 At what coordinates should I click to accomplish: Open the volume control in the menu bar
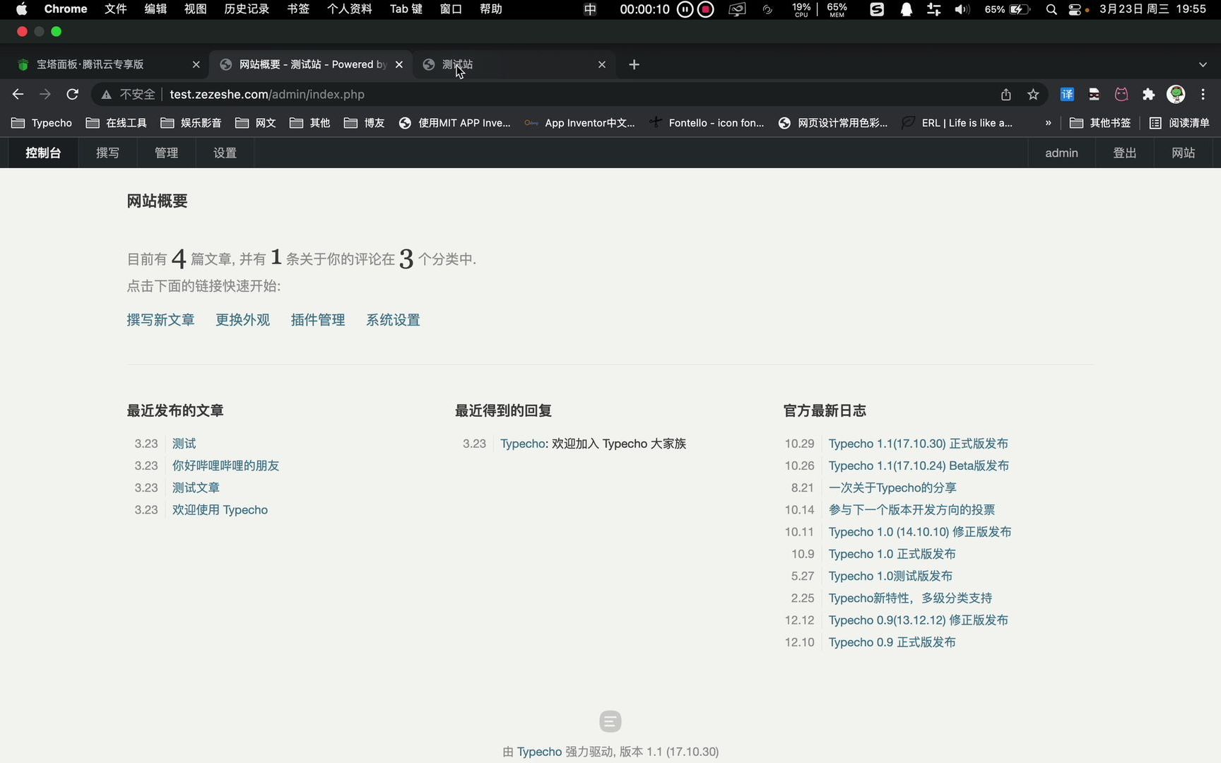tap(962, 9)
